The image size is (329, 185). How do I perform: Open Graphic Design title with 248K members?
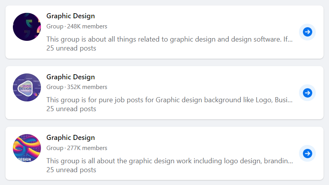click(71, 16)
